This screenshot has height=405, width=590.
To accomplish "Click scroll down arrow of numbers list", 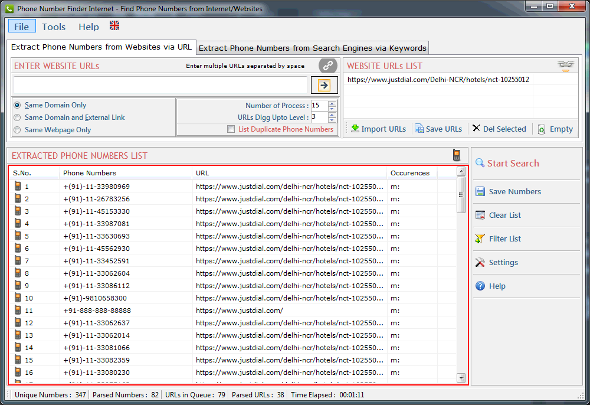I will 461,377.
